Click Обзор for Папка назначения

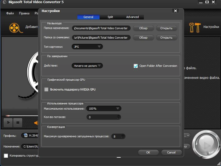pos(143,28)
